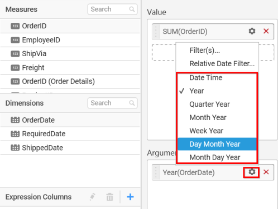Click the edit expression column pencil icon
Viewport: 278px width, 209px height.
[93, 197]
